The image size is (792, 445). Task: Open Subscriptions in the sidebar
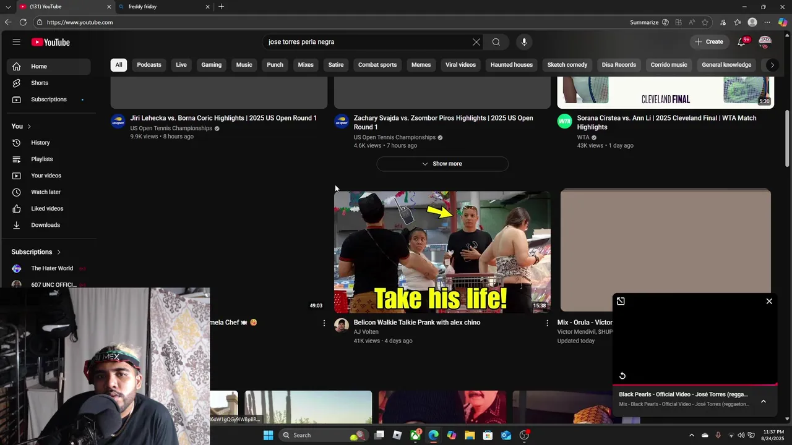click(x=49, y=100)
